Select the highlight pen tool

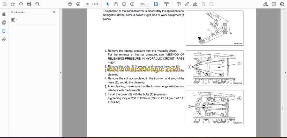[187, 4]
